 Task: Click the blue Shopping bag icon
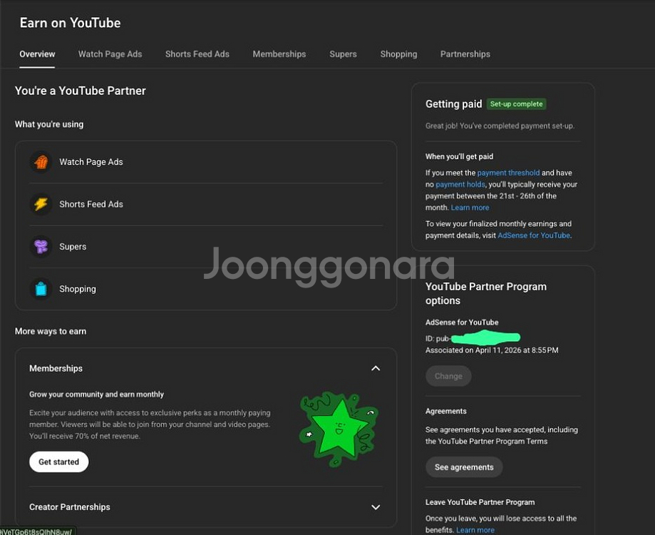point(41,289)
